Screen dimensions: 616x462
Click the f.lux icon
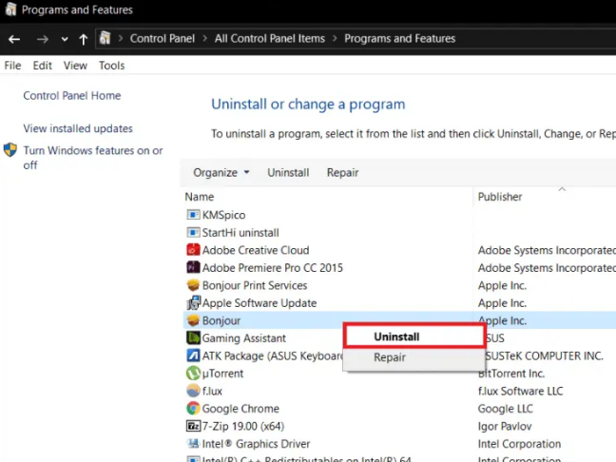(193, 391)
